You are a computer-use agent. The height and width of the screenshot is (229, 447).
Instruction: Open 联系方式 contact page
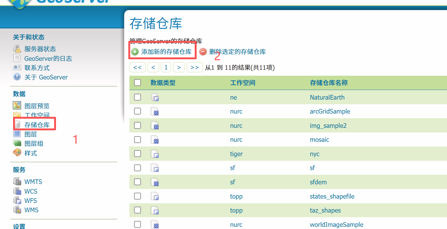click(x=37, y=68)
